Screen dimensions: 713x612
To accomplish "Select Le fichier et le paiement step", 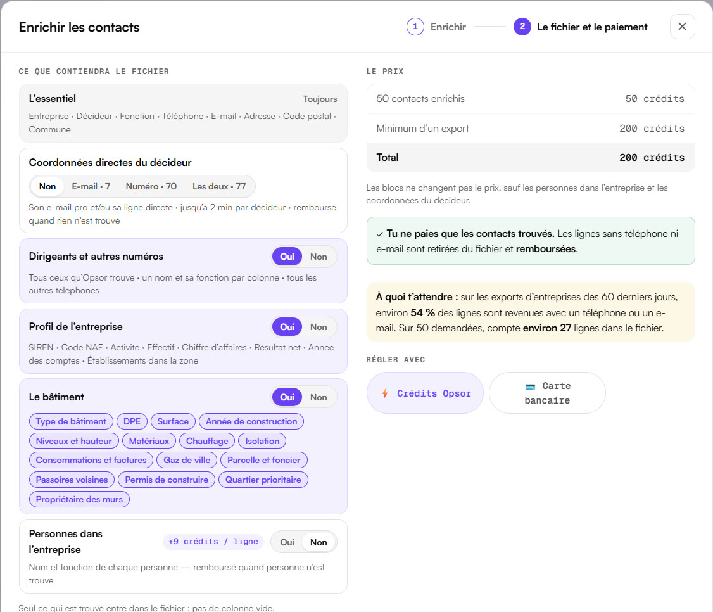I will [x=581, y=27].
